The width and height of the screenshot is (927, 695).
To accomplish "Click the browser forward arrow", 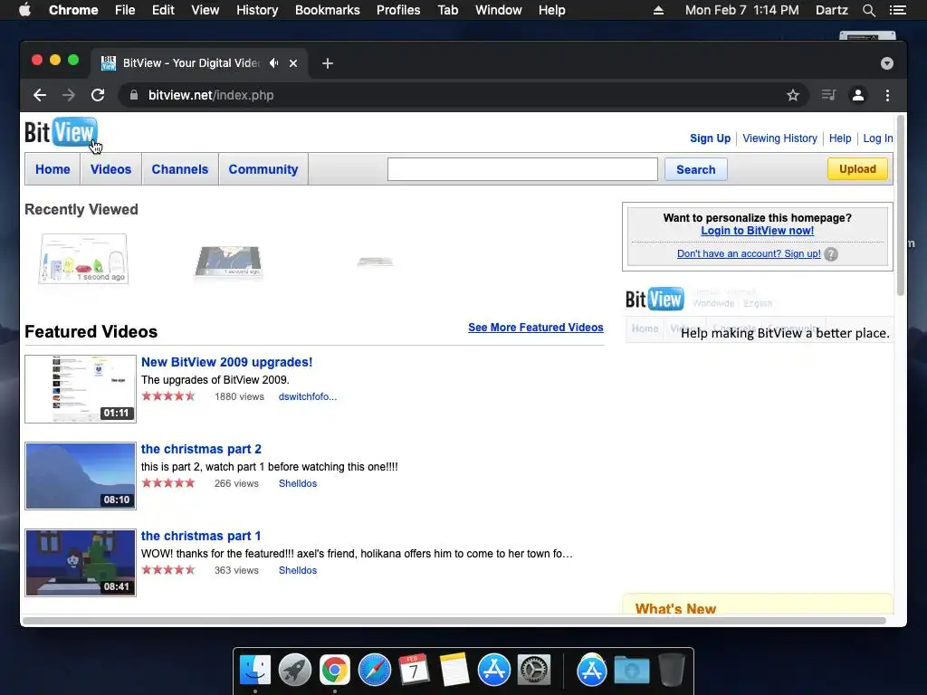I will point(69,95).
